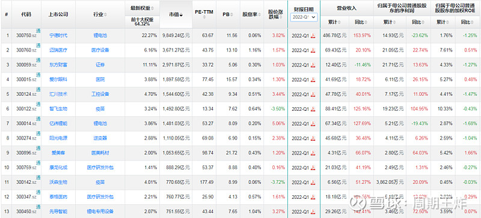Open 锂电池 industry link in first row
481x218 pixels.
(x=100, y=36)
